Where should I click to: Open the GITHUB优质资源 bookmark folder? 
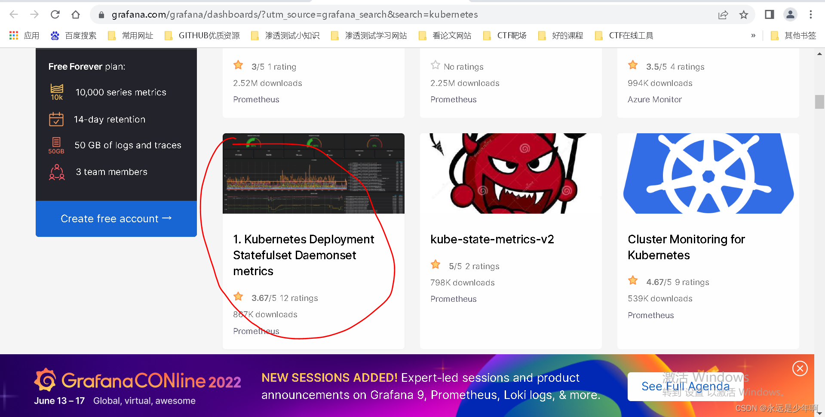[x=202, y=36]
